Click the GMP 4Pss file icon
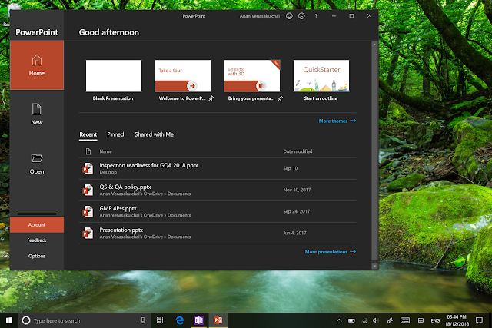The height and width of the screenshot is (328, 492). [x=88, y=212]
